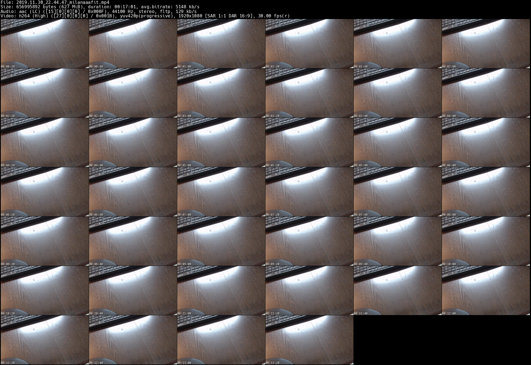This screenshot has height=365, width=531.
Task: Choose the 00:06:00 frame
Action: 486,142
